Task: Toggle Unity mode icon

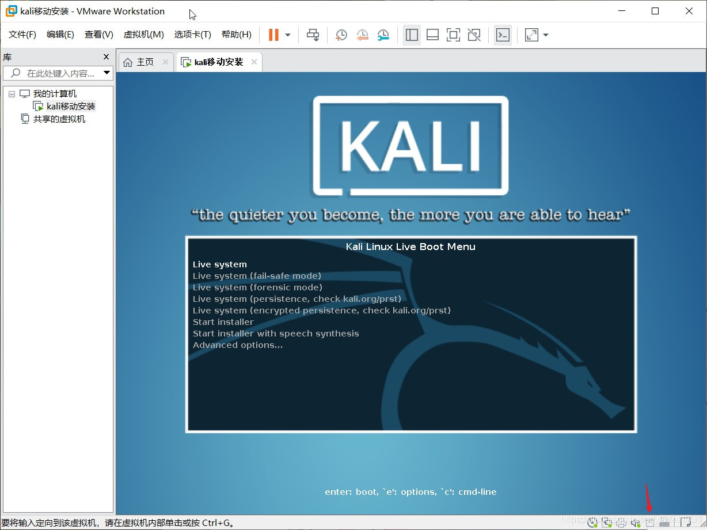Action: [474, 35]
